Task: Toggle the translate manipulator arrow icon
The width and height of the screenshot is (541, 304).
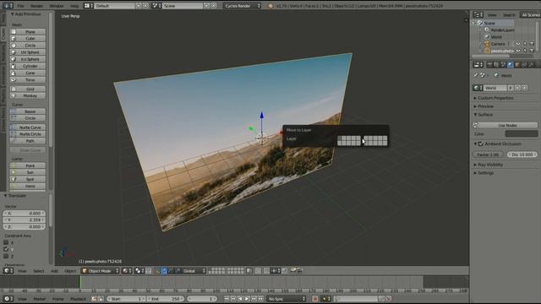Action: coord(164,271)
